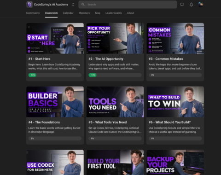The height and width of the screenshot is (175, 221).
Task: Click the 0% progress bar of The Foundations
Action: click(x=55, y=138)
